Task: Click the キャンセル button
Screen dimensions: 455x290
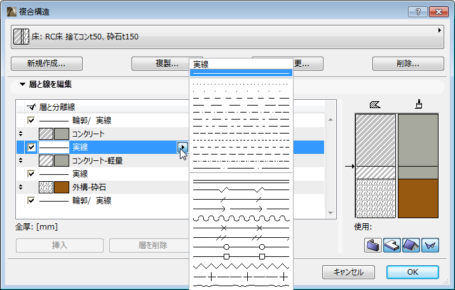Action: coord(348,272)
